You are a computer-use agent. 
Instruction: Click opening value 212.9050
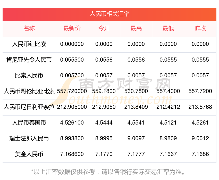[x=104, y=107]
